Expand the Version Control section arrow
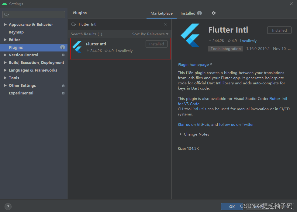The height and width of the screenshot is (212, 297). click(x=5, y=55)
